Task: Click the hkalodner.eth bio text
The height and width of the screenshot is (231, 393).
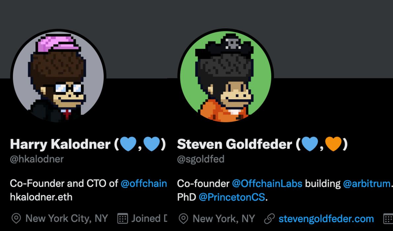Action: click(41, 197)
